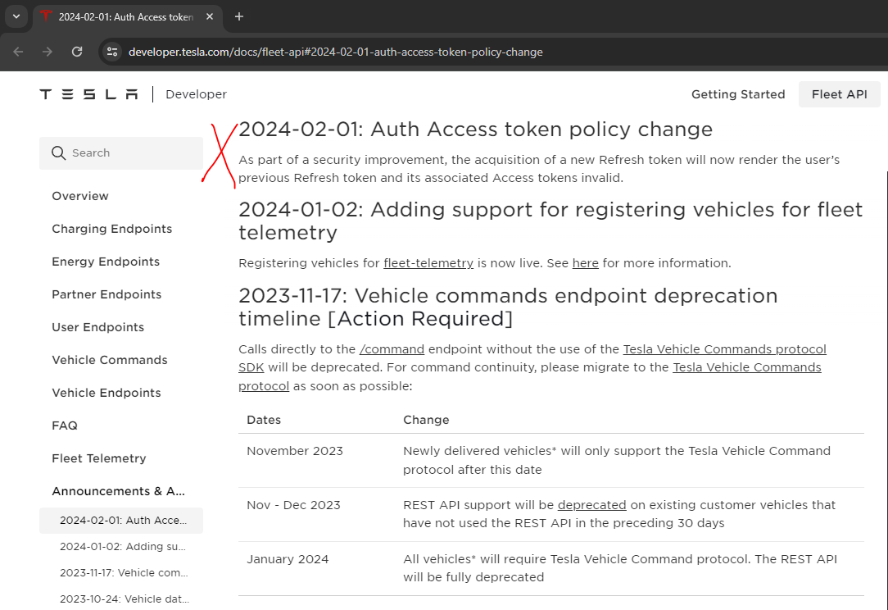
Task: Follow the /command endpoint link
Action: [392, 349]
